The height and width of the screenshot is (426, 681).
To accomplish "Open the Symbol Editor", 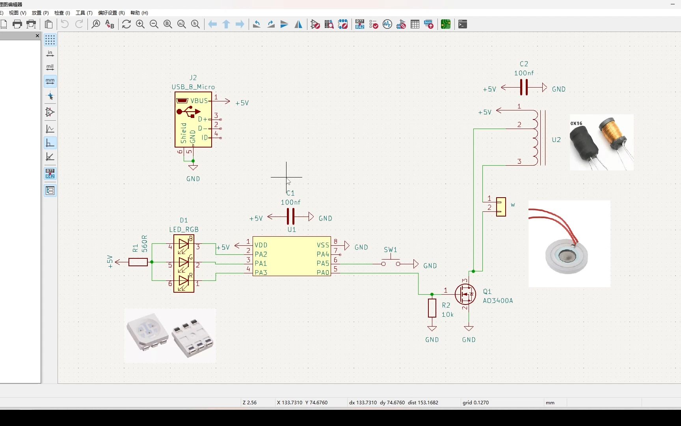I will pos(315,24).
